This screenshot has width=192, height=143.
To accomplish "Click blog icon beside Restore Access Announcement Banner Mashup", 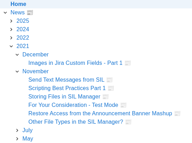I will point(177,114).
